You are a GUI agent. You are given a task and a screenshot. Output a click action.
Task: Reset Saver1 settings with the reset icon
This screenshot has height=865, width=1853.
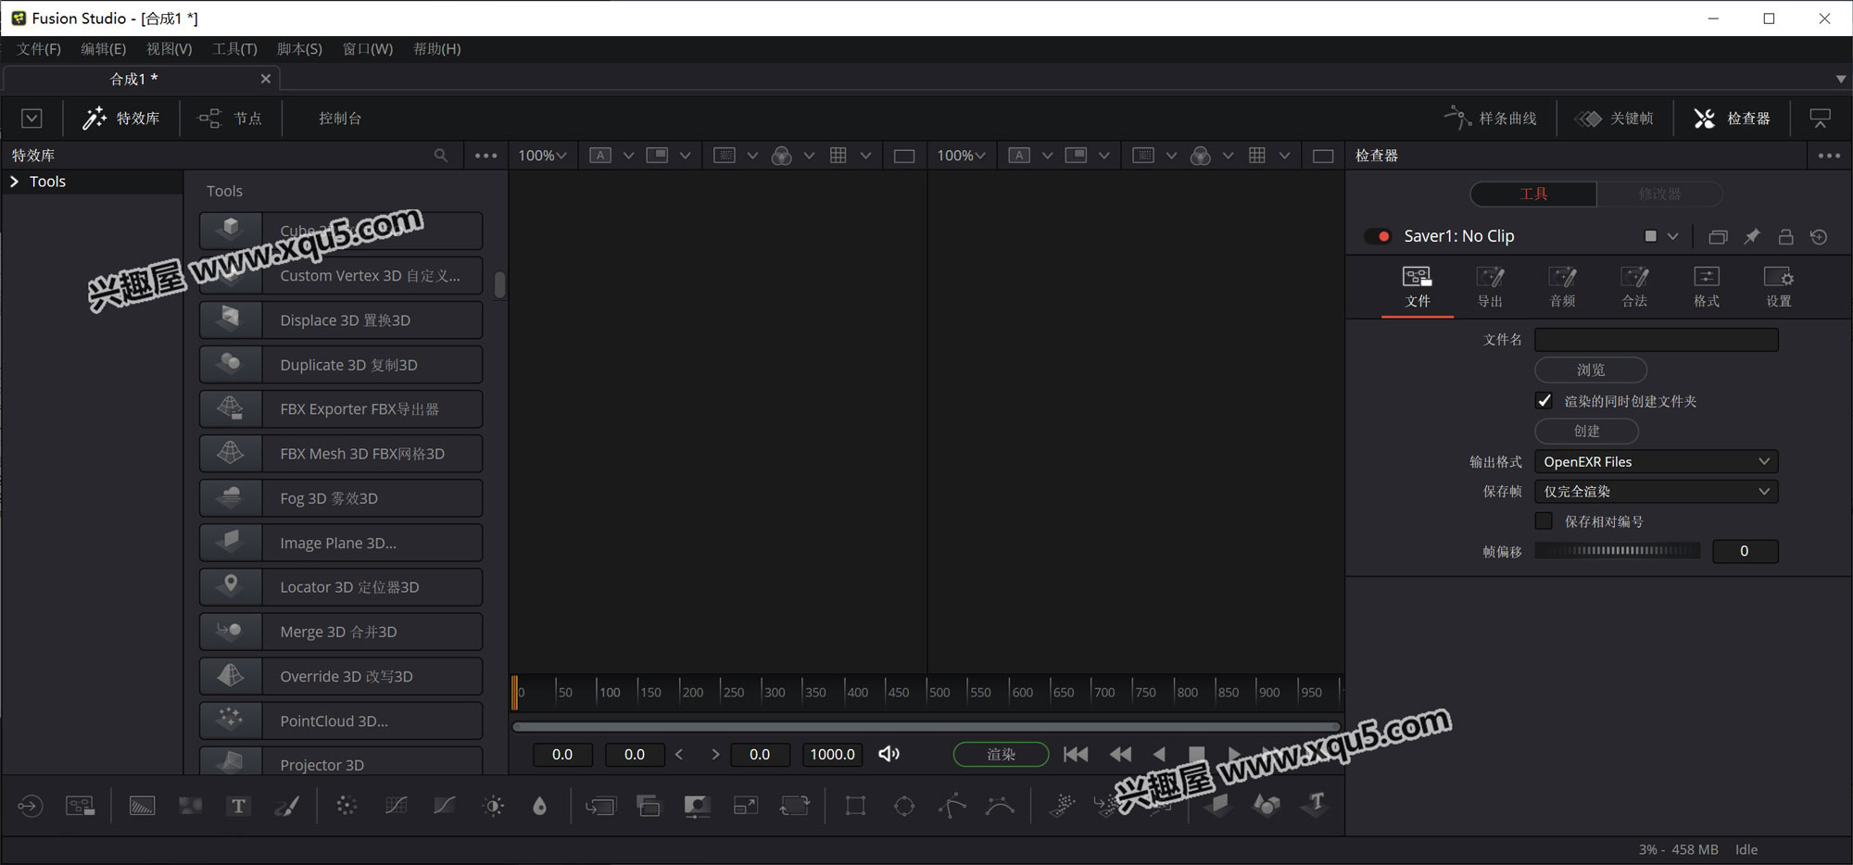pyautogui.click(x=1819, y=237)
